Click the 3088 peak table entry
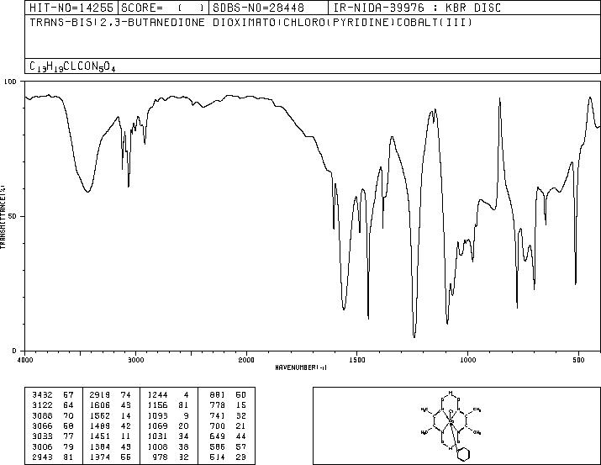This screenshot has height=465, width=601. coord(53,415)
